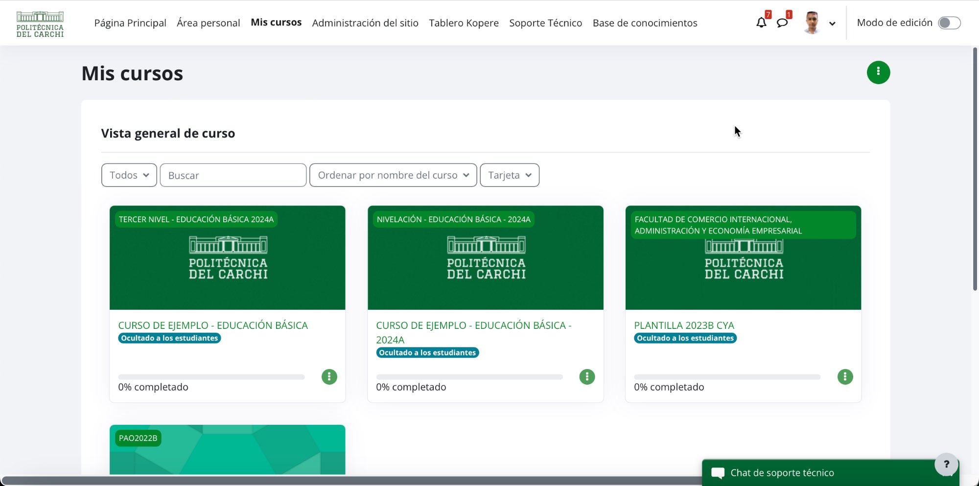Open Tablero Kopere
979x486 pixels.
[464, 23]
